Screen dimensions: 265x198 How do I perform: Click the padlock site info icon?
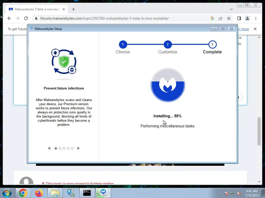(36, 18)
